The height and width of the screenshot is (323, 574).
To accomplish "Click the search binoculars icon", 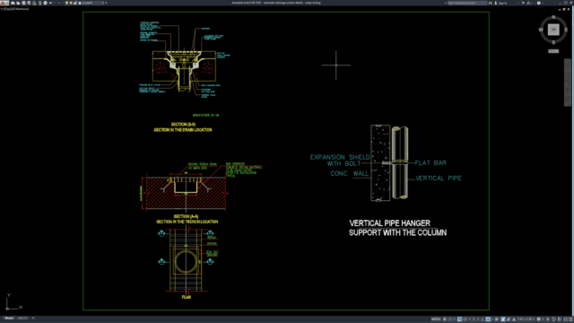I will [x=491, y=3].
